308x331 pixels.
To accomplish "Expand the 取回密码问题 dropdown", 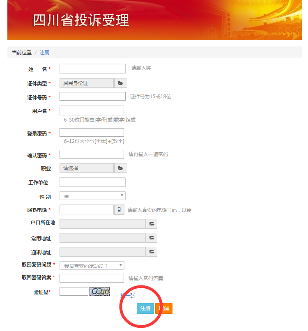I will [92, 266].
